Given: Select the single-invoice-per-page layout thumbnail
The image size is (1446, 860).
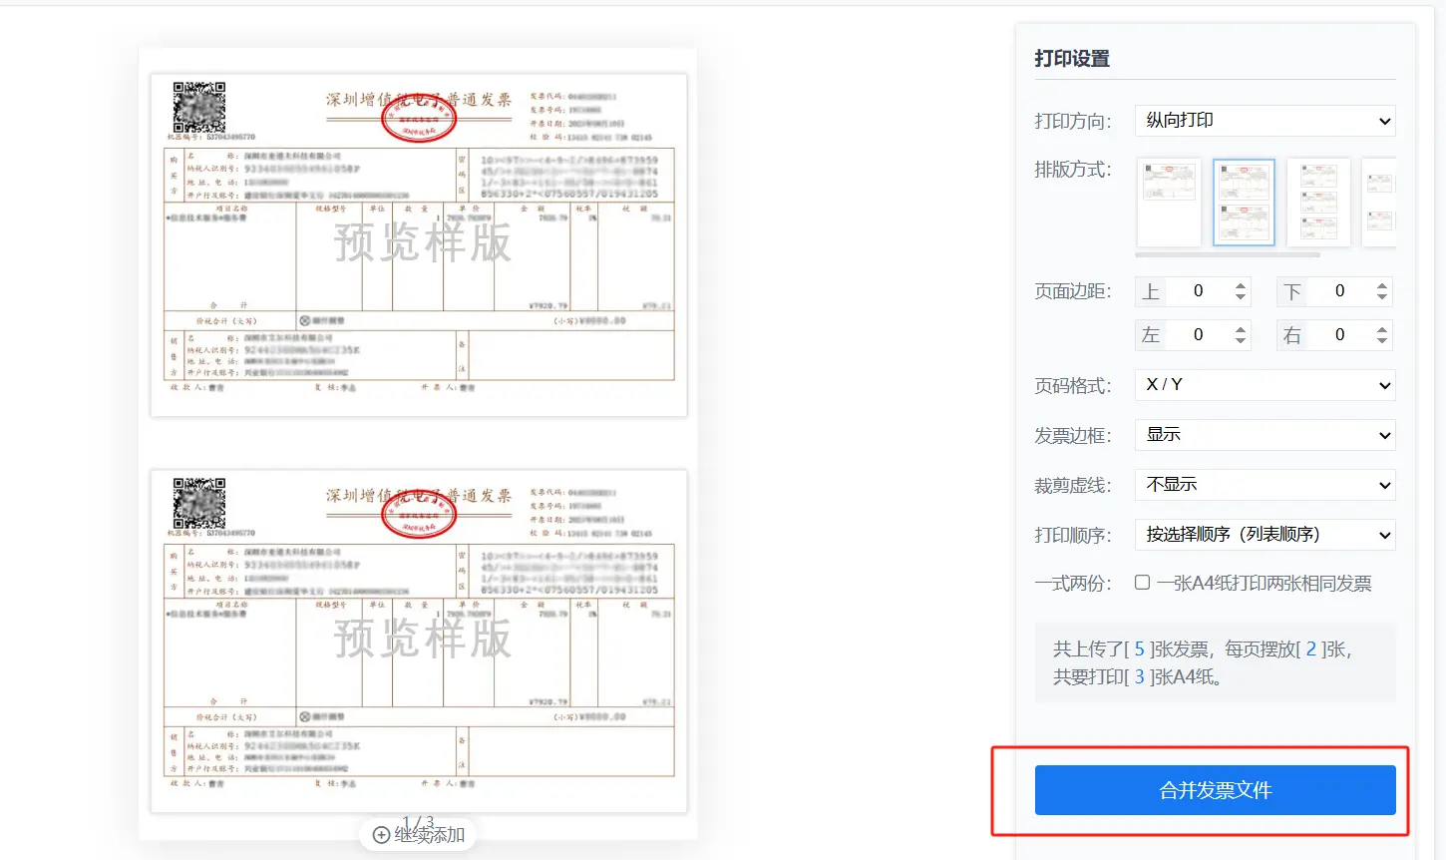Looking at the screenshot, I should (x=1169, y=203).
